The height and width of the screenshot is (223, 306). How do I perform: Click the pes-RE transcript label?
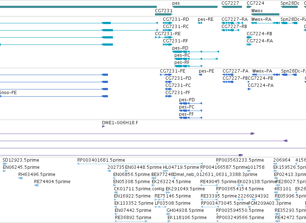tap(205, 19)
